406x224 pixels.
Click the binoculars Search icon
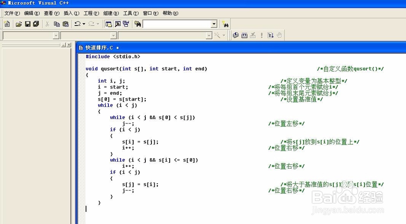point(225,24)
